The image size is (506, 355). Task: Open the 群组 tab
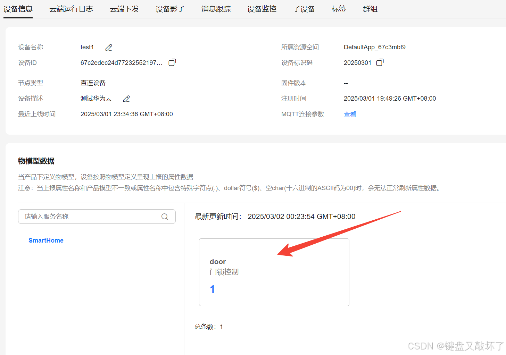[x=370, y=9]
